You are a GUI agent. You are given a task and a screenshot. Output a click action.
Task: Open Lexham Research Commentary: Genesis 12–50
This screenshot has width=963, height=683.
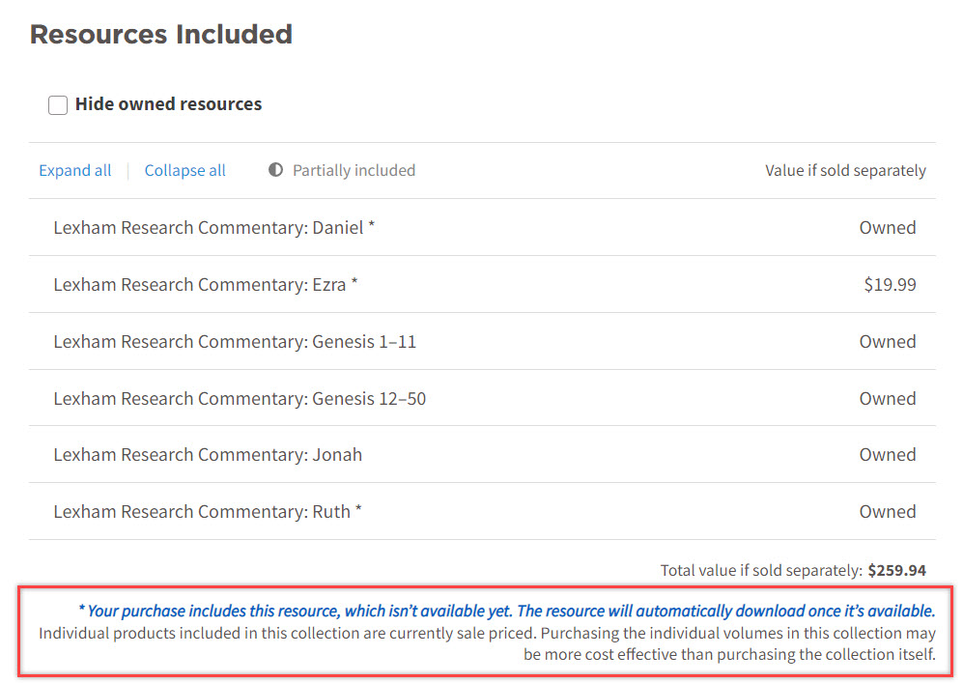239,399
